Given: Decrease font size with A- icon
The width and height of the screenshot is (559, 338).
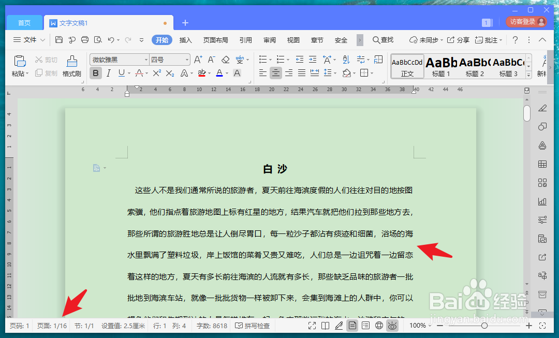Looking at the screenshot, I should tap(211, 60).
